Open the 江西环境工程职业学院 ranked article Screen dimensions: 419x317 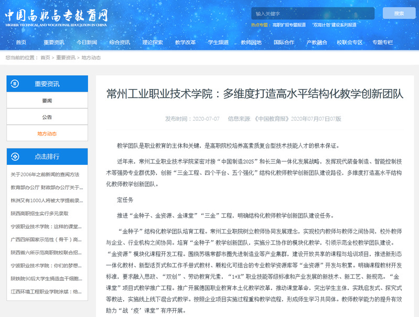[x=47, y=291]
